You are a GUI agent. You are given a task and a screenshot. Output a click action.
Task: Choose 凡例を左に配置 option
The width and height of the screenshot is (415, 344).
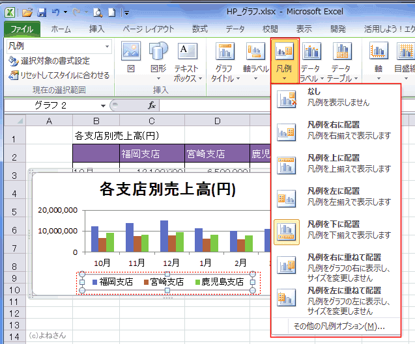click(336, 198)
